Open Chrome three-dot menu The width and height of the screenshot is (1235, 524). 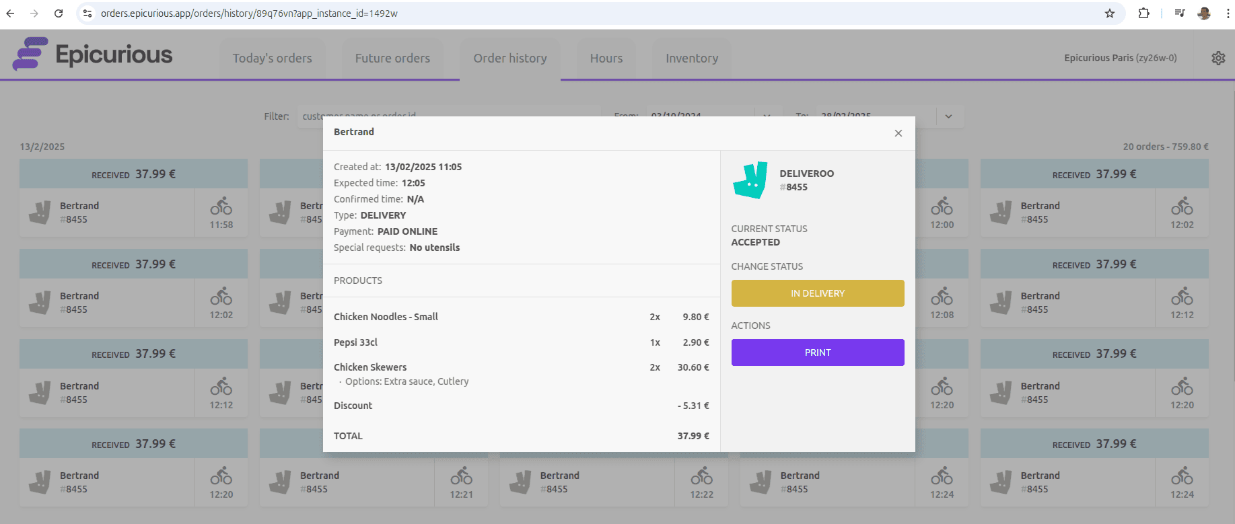[x=1228, y=13]
